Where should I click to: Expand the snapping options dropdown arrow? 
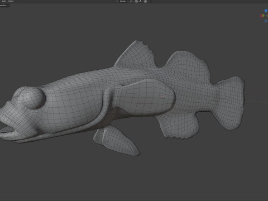[x=142, y=1]
